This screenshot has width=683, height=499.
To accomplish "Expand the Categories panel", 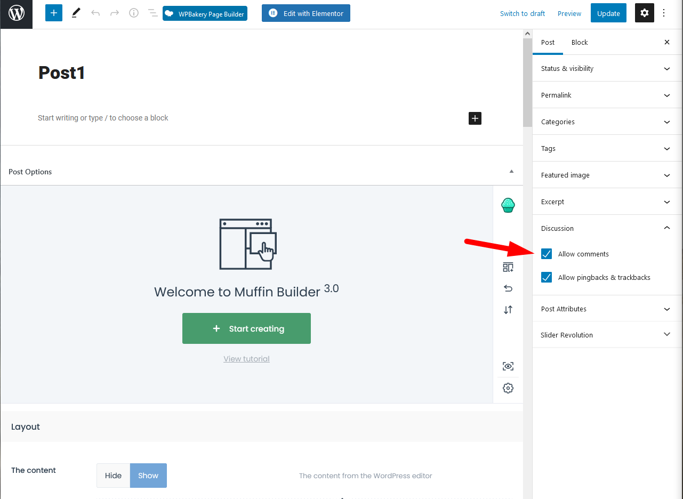I will [608, 122].
